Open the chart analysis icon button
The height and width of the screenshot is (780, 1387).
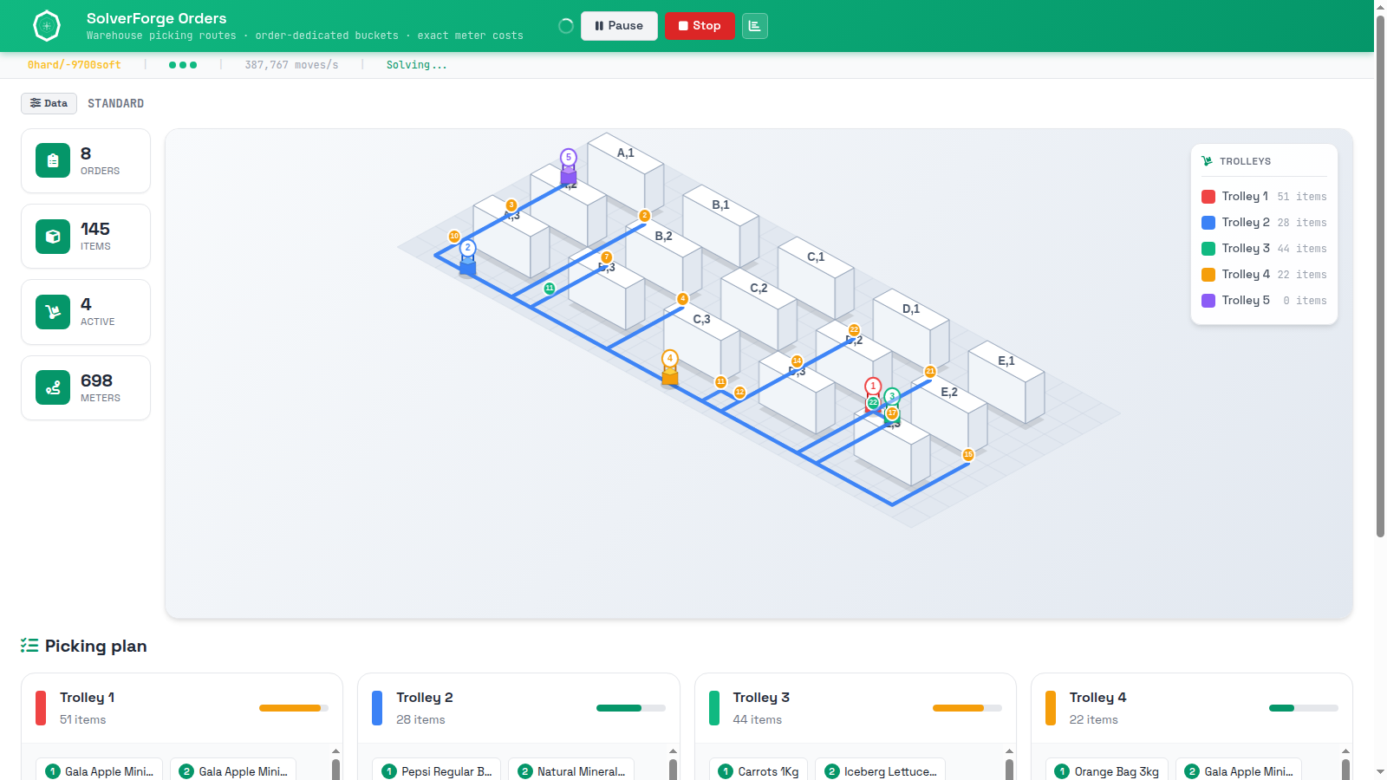(x=755, y=26)
